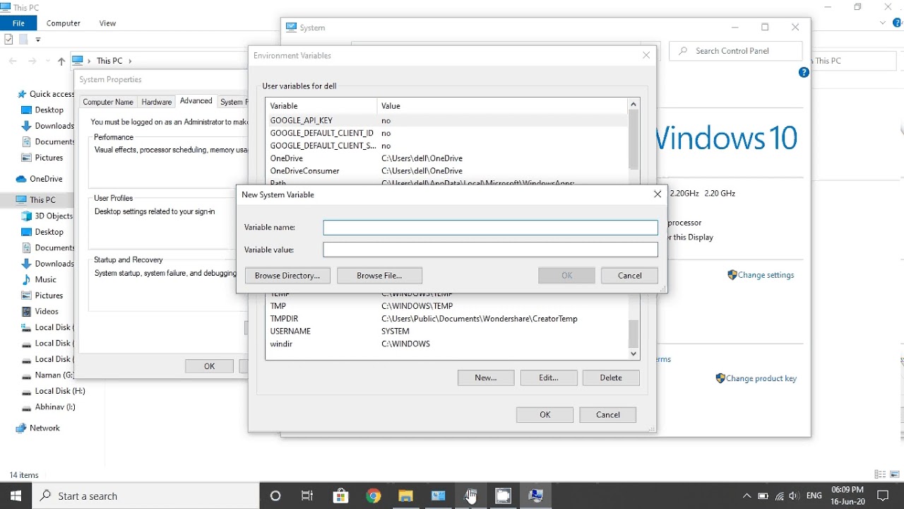This screenshot has width=904, height=509.
Task: Show hidden tray icons chevron
Action: point(747,496)
